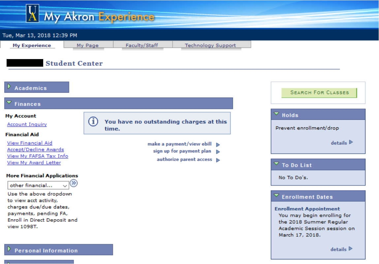Collapse the Enrollment Dates panel
The image size is (379, 264).
[276, 195]
